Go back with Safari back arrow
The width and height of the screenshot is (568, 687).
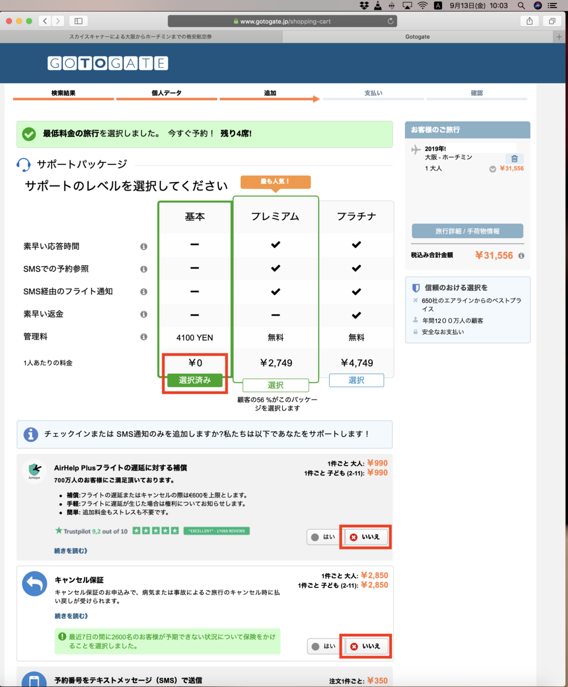[x=45, y=21]
